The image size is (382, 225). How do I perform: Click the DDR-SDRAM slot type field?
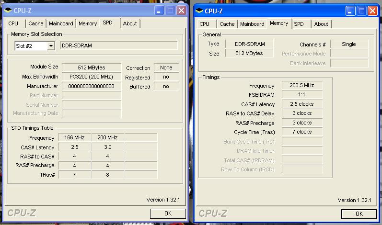(119, 46)
